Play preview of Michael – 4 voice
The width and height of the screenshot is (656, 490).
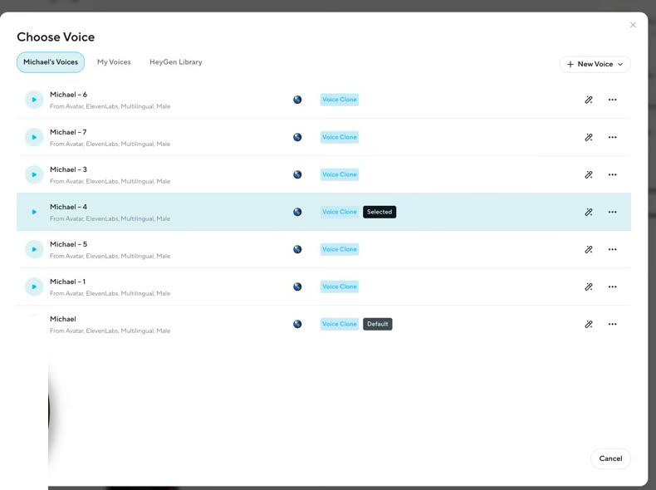pos(34,212)
